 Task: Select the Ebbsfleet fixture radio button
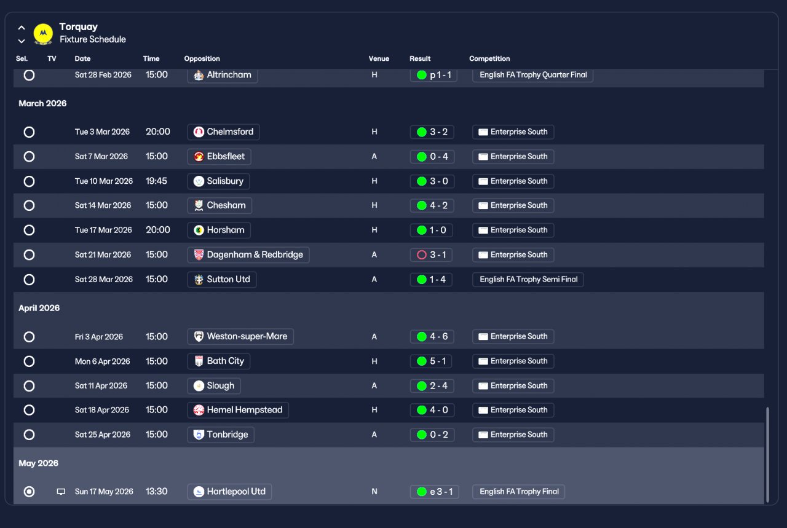click(x=29, y=157)
